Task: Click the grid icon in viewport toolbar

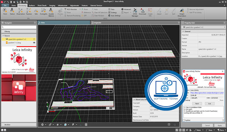Action: click(x=86, y=125)
